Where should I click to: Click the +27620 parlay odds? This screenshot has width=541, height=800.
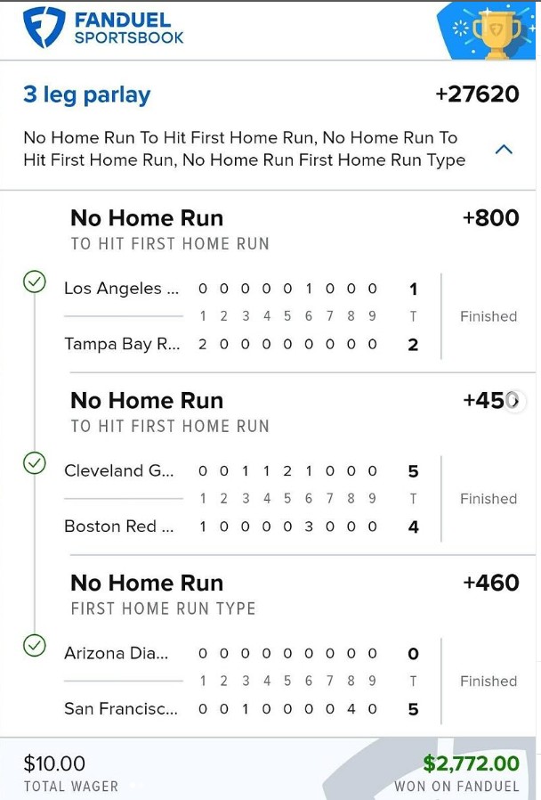coord(477,94)
